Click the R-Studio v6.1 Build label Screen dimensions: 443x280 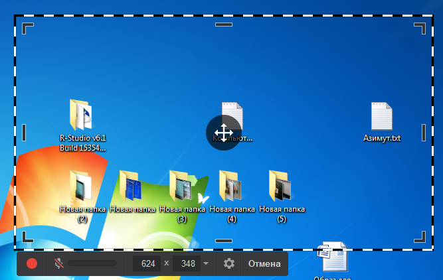(82, 143)
